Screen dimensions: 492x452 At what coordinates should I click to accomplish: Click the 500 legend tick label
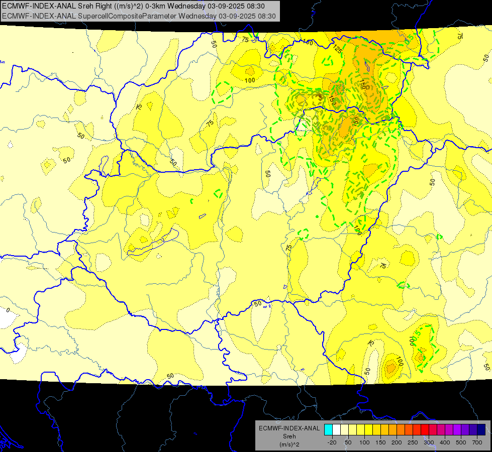461,442
